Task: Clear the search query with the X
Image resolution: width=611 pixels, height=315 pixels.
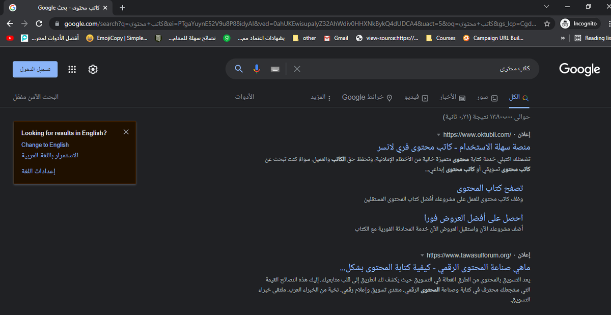Action: 297,69
